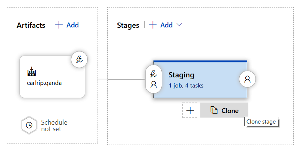The height and width of the screenshot is (154, 302).
Task: Click the continuous deployment trigger lightning icon
Action: (x=80, y=59)
